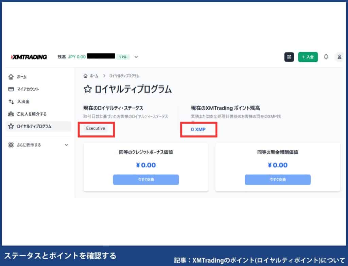Image resolution: width=348 pixels, height=266 pixels.
Task: Click the card icon beside マイアカウント
Action: 11,89
